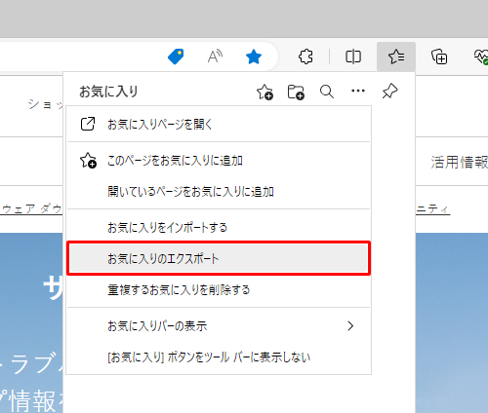
Task: Choose お気に入りをインポートする
Action: point(219,227)
